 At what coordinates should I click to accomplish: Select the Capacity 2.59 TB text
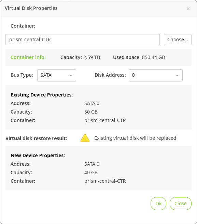(80, 57)
